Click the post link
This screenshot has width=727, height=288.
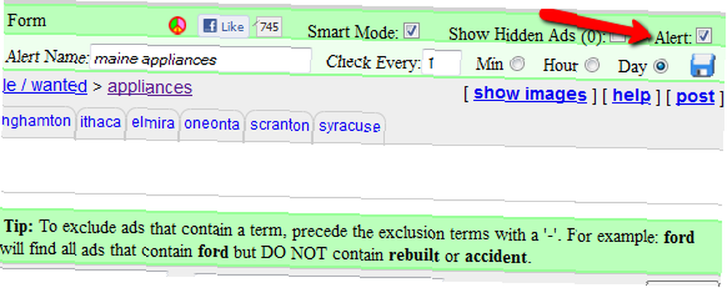coord(695,97)
